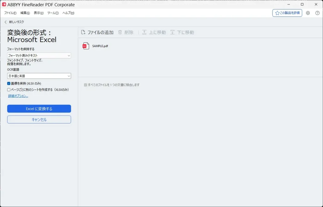Viewport: 323px width, 207px height.
Task: Click the back arrow beside 新しいタスク
Action: pyautogui.click(x=6, y=22)
